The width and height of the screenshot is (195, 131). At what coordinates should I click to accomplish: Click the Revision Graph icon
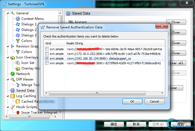12,46
